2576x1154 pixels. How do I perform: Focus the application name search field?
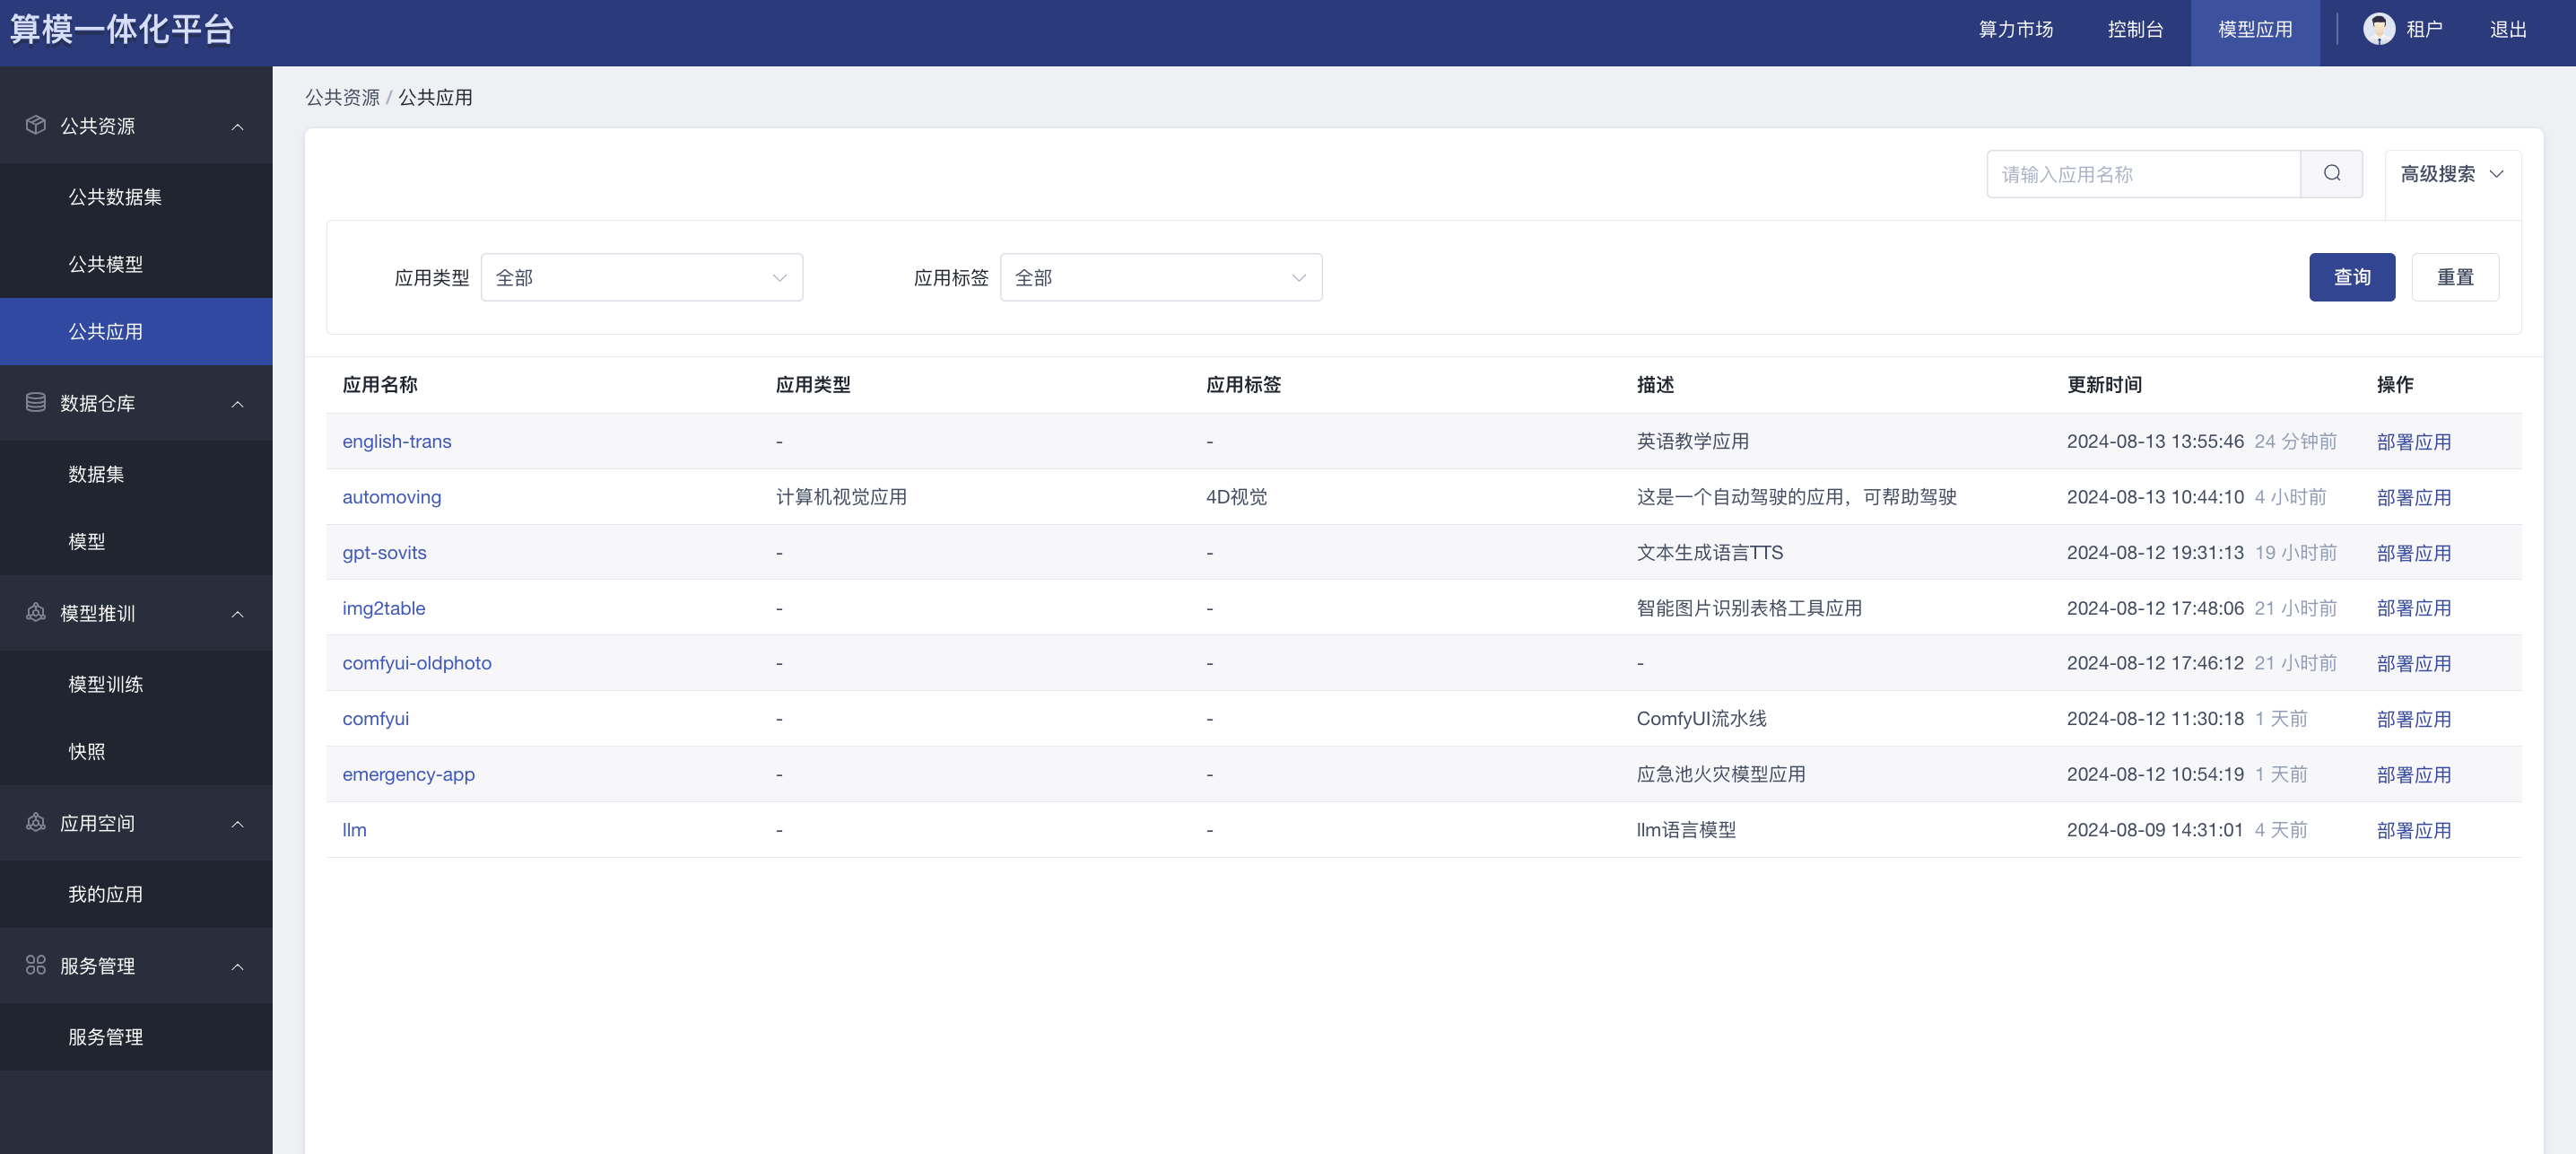(x=2142, y=174)
